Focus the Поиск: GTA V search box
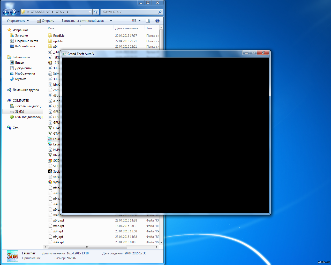The height and width of the screenshot is (265, 331). [x=132, y=12]
